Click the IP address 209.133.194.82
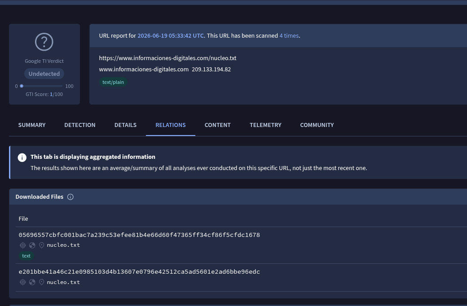 pos(211,70)
